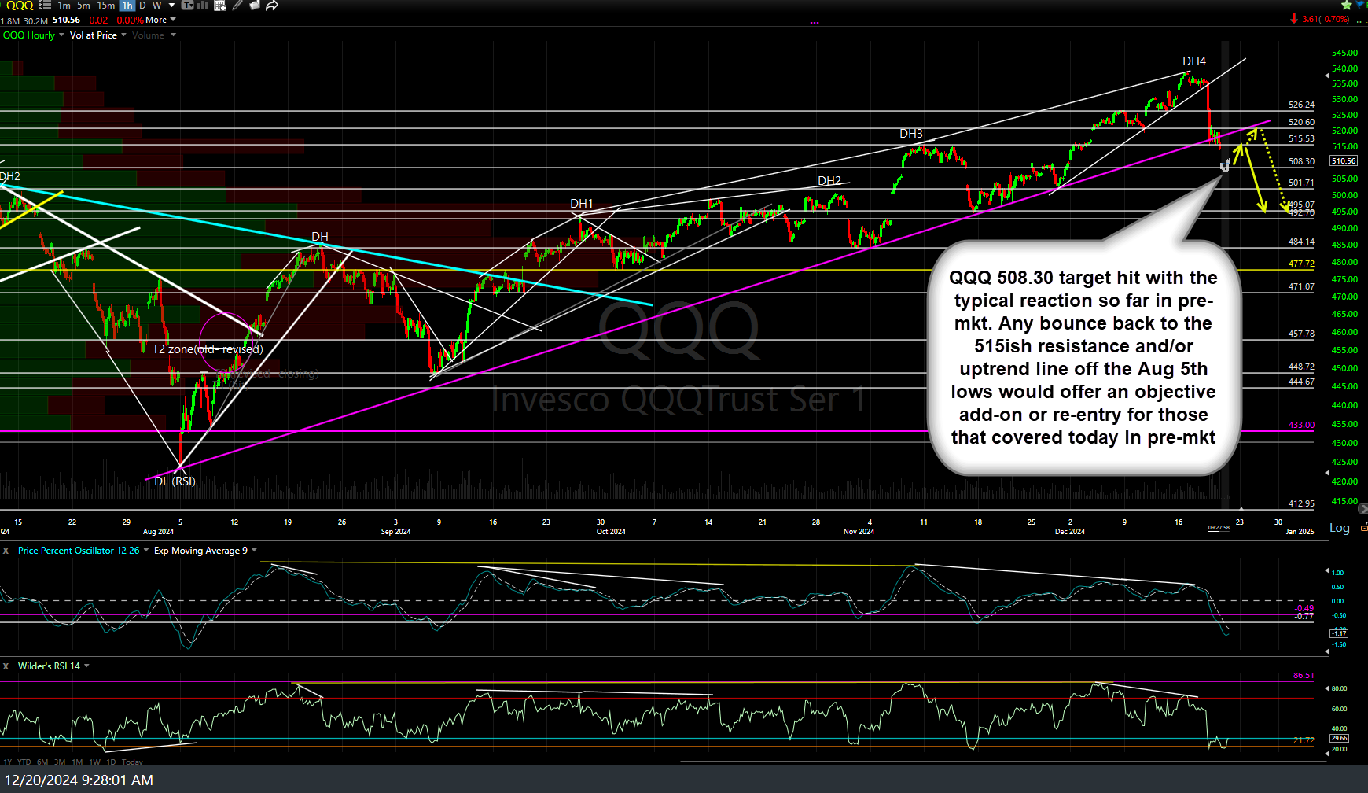
Task: Click the Daily (D) timeframe button
Action: [x=142, y=6]
